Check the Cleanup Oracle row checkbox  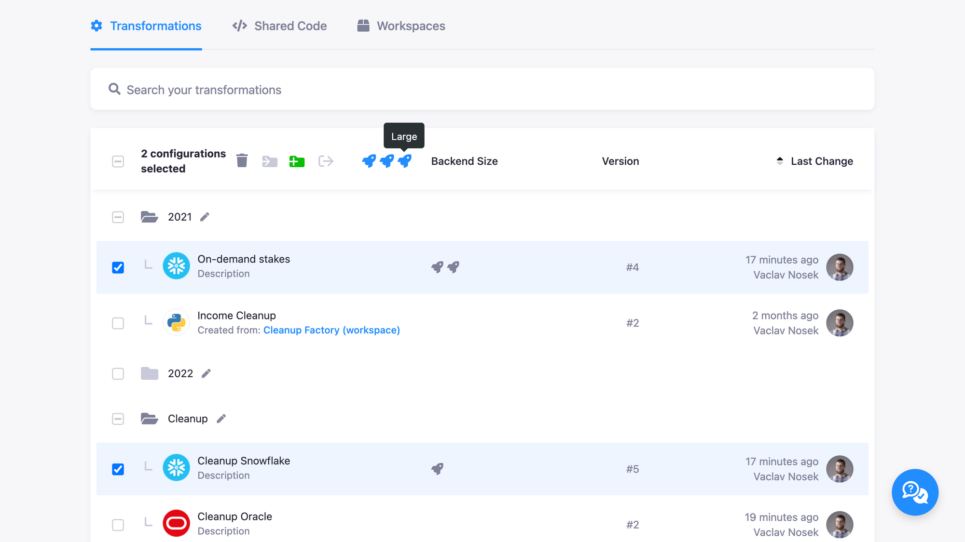(118, 525)
